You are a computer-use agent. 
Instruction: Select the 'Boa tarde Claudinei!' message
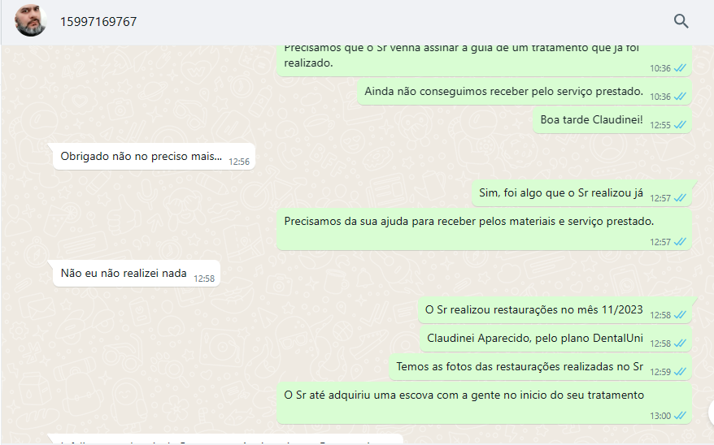pos(612,120)
